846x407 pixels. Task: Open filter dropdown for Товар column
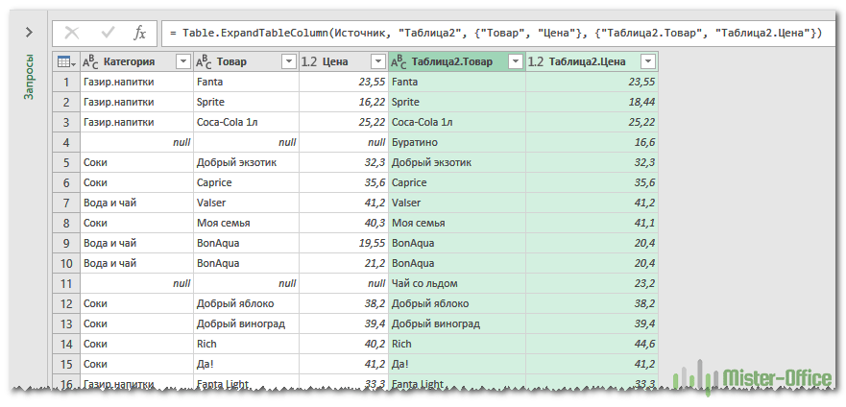point(288,61)
